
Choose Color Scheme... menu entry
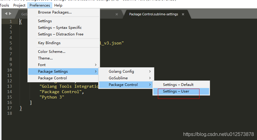tap(52, 52)
